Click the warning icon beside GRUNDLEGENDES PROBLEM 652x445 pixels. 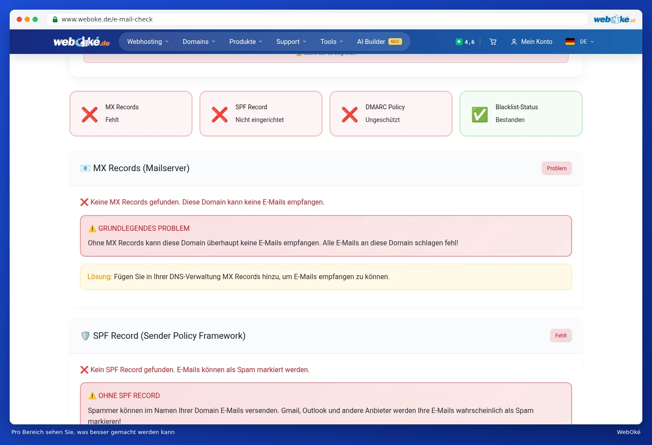tap(92, 229)
